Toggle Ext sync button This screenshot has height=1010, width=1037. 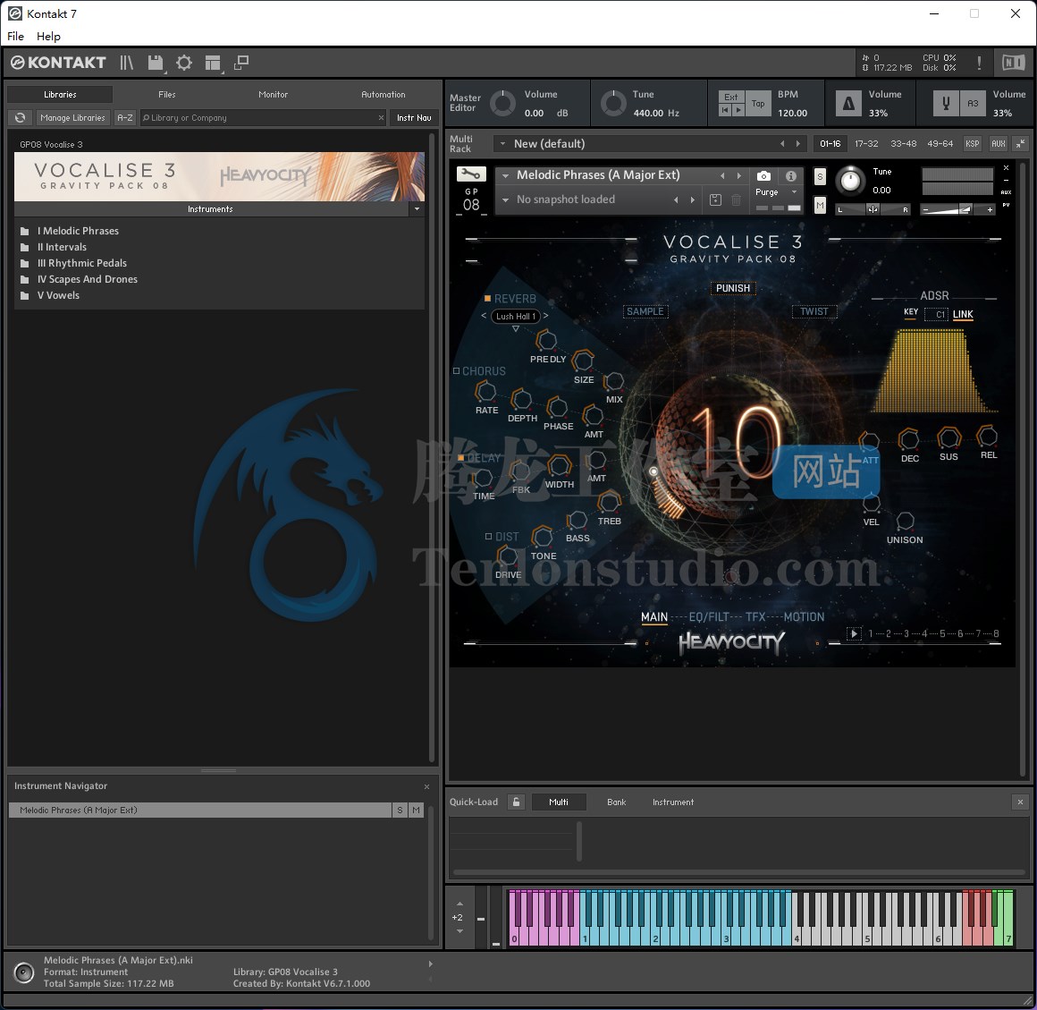[x=730, y=98]
